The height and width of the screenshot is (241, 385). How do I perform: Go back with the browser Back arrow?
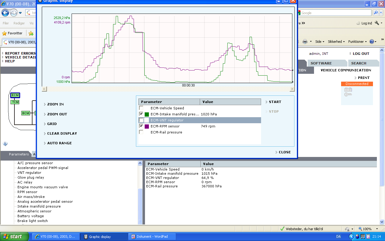(x=5, y=13)
